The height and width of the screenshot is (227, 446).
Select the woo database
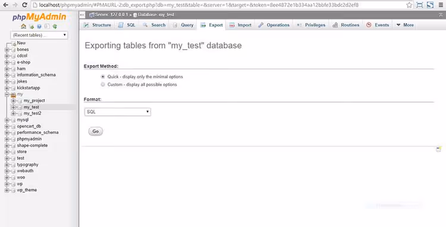21,177
